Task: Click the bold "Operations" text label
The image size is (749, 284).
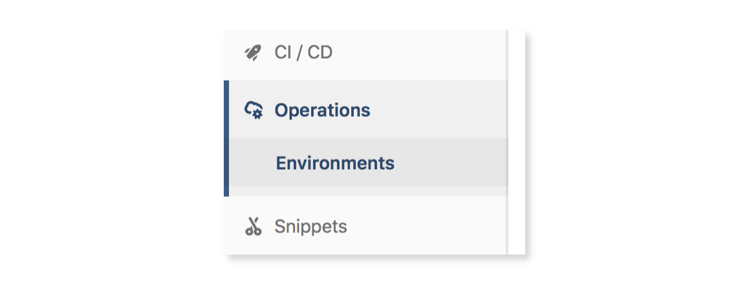Action: (323, 110)
